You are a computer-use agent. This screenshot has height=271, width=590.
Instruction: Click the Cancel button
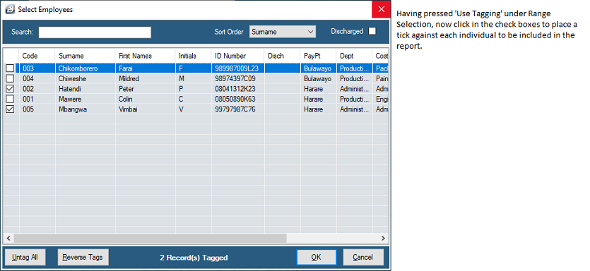(x=363, y=257)
